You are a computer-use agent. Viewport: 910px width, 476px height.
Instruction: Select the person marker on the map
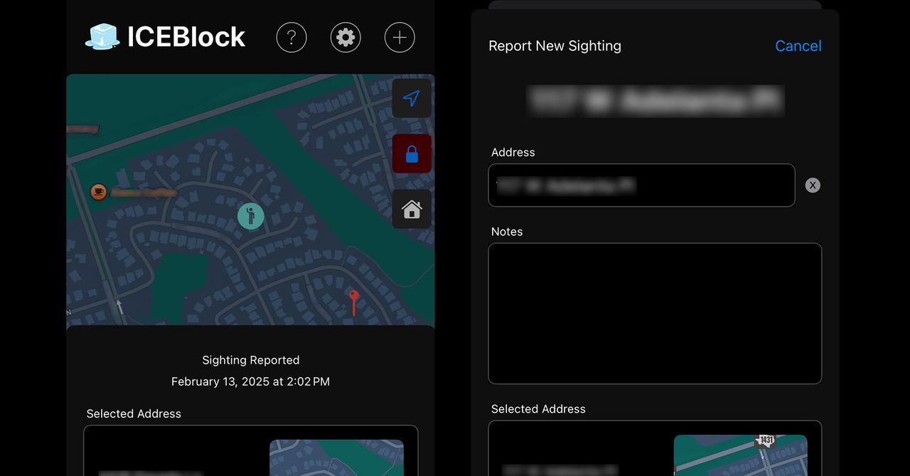[250, 215]
